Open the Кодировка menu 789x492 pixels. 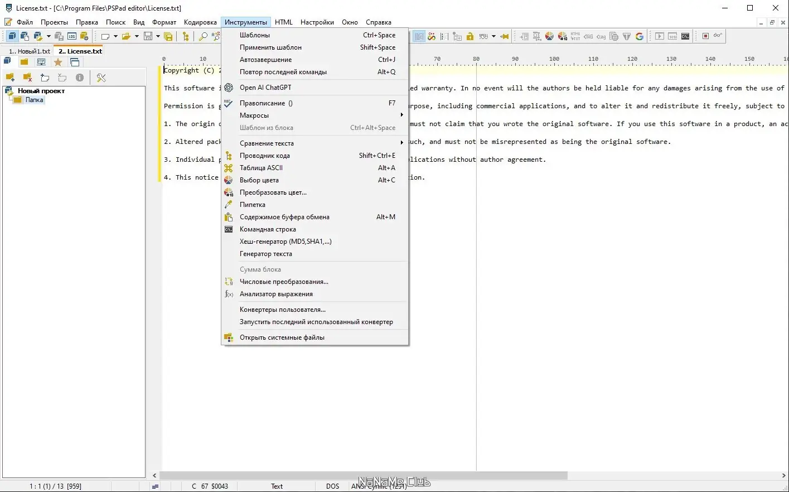click(x=200, y=22)
